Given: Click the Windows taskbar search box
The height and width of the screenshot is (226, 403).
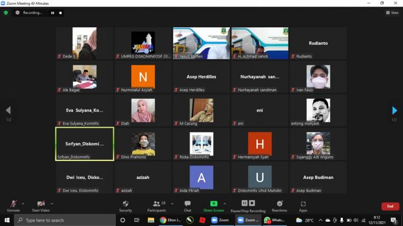Looking at the screenshot, I should pos(64,220).
